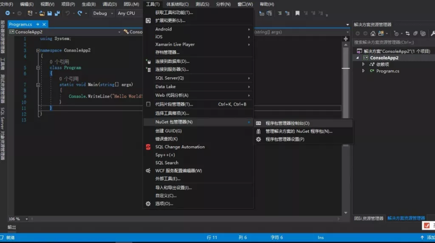Click 添加 source control button in status bar
The image size is (435, 243).
pos(428,237)
